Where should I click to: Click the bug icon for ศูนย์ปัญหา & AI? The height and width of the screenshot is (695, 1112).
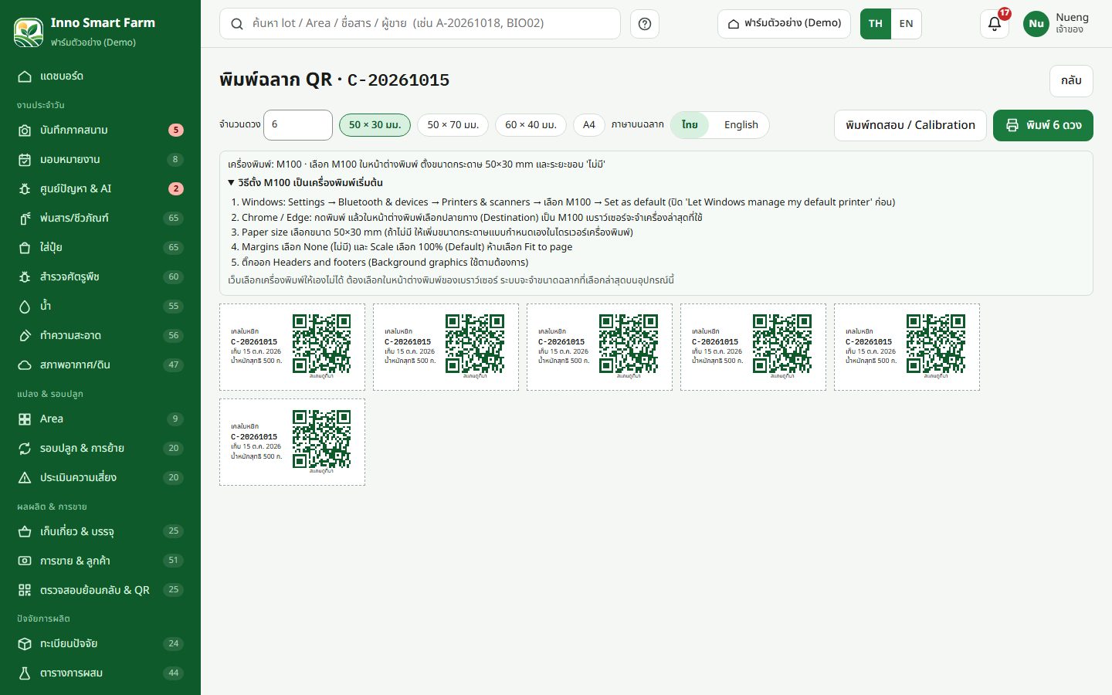25,189
